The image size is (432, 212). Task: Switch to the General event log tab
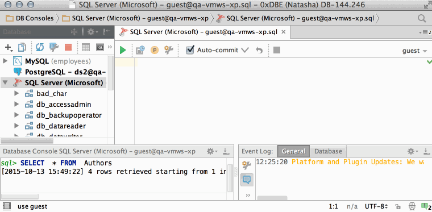pos(293,151)
